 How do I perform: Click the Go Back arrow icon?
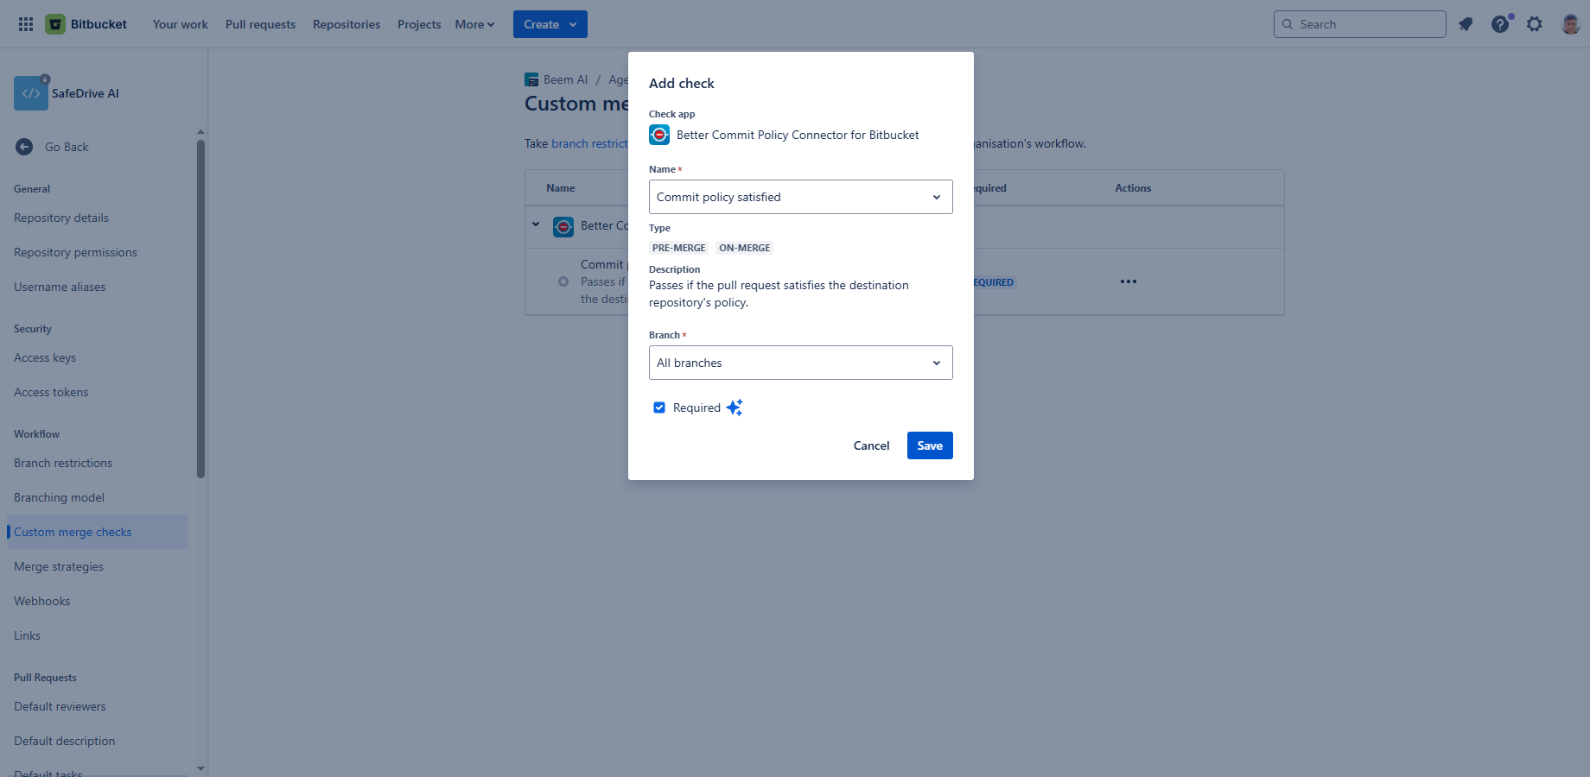pyautogui.click(x=24, y=147)
